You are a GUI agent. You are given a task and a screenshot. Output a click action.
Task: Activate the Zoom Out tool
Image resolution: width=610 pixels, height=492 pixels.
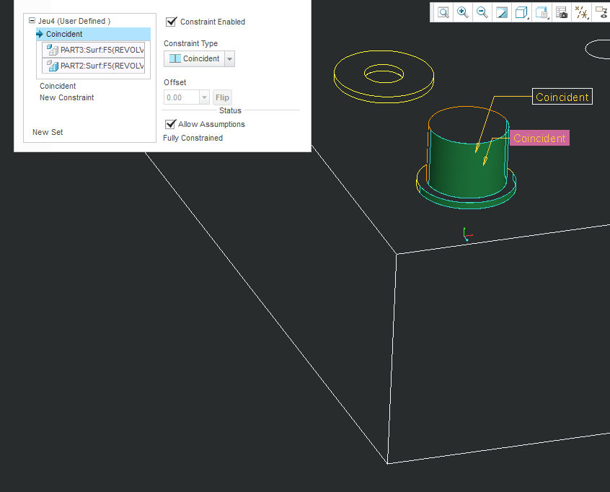[x=482, y=12]
